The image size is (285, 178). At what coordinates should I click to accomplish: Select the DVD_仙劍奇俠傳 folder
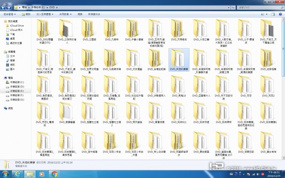(112, 60)
